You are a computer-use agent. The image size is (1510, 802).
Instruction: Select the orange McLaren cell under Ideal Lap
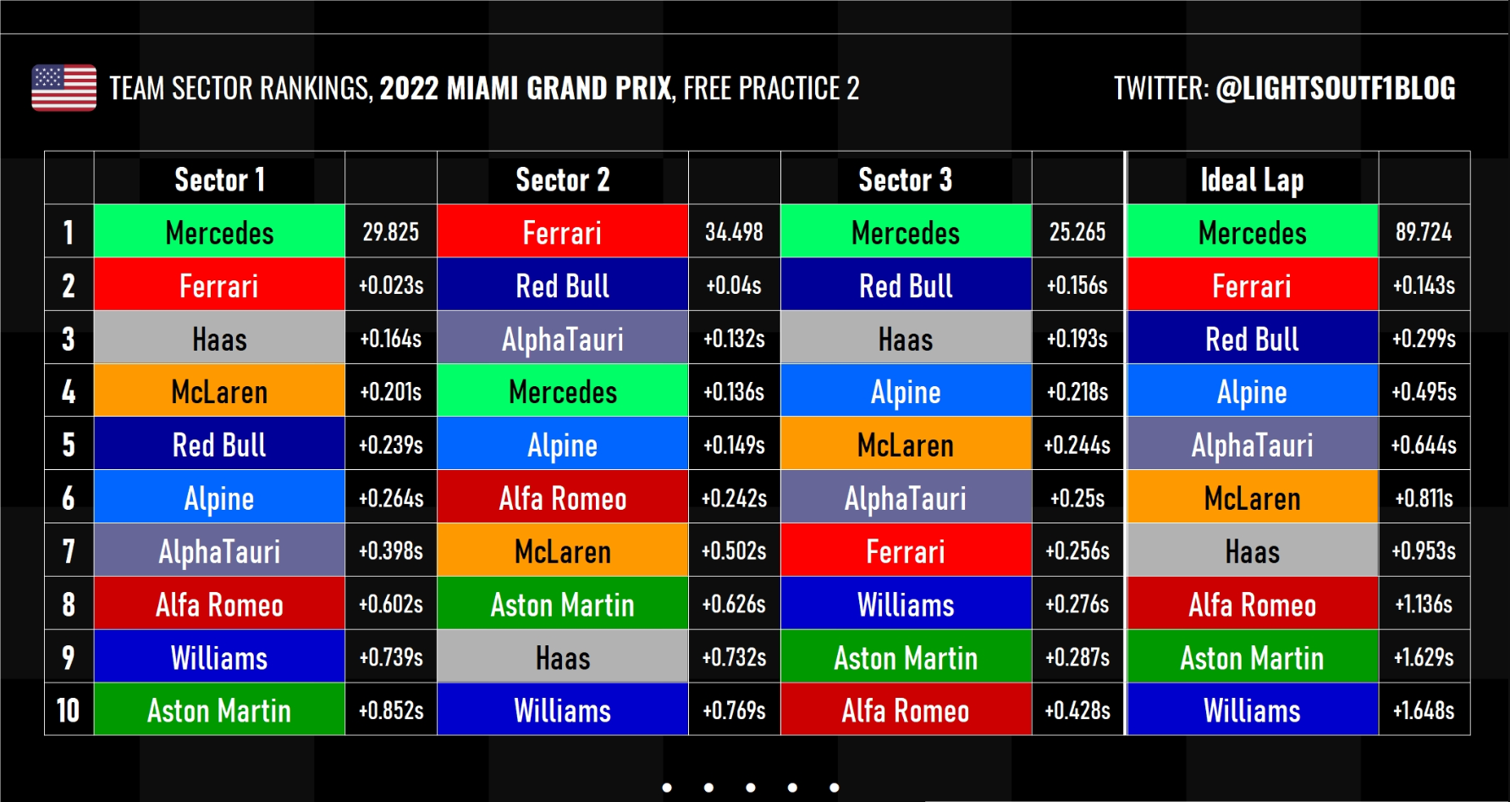[1252, 499]
